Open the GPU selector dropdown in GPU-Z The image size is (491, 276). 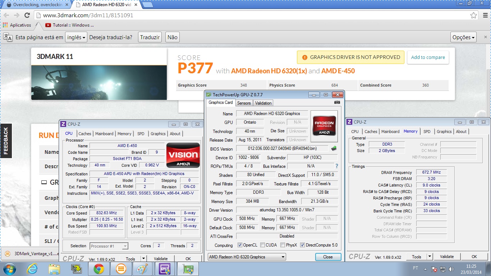(x=247, y=257)
